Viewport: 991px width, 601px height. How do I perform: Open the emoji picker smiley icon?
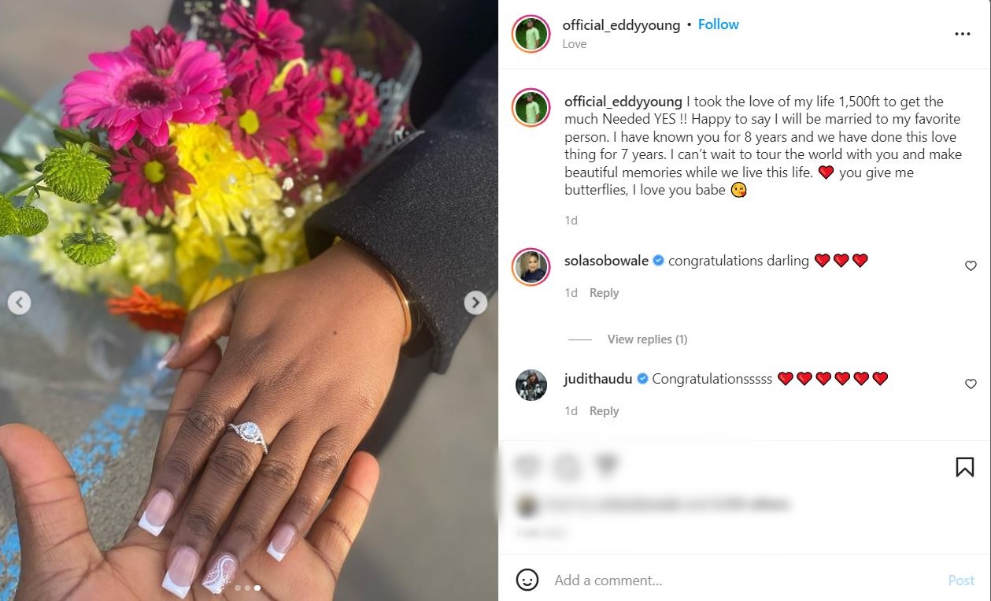tap(527, 581)
